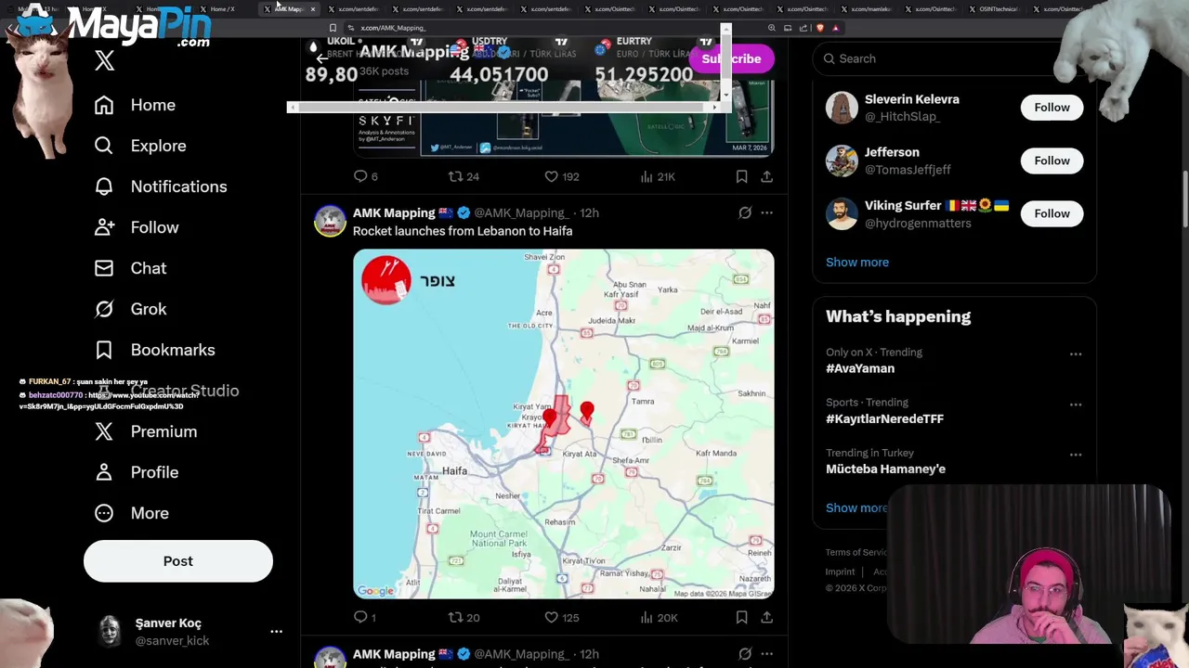1189x668 pixels.
Task: Click the Chat envelope icon
Action: tap(104, 268)
